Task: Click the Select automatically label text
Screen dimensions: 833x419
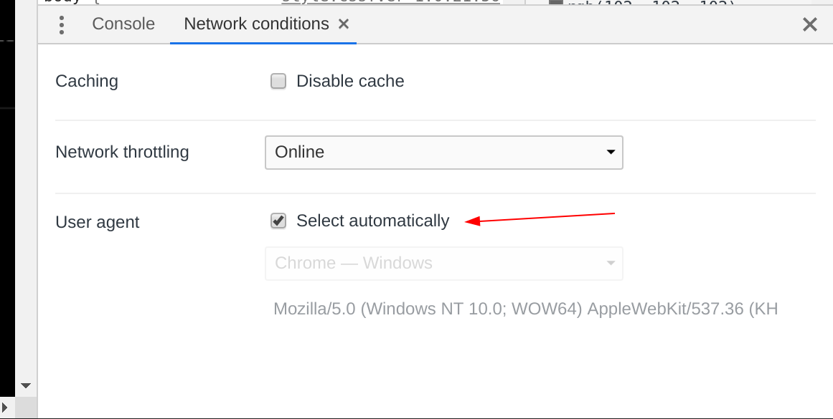Action: 372,221
